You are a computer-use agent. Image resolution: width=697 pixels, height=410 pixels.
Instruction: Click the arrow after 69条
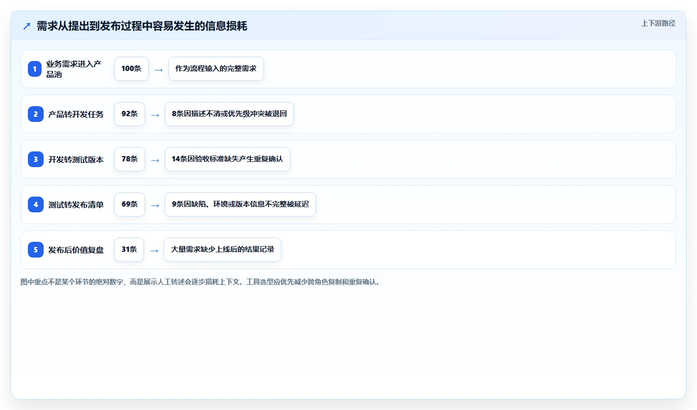pos(155,205)
